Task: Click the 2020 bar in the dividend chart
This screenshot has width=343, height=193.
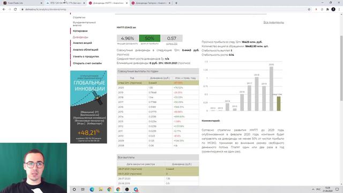Action: click(271, 89)
